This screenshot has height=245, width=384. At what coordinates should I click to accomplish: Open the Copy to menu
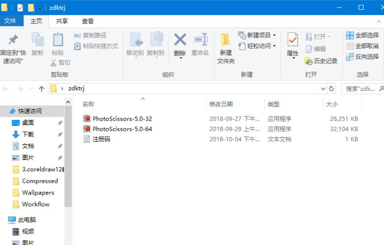pos(155,45)
